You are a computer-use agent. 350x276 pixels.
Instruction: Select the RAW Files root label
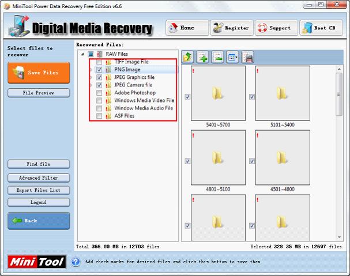coord(116,54)
